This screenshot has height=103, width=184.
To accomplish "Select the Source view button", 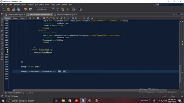I will 7,18.
